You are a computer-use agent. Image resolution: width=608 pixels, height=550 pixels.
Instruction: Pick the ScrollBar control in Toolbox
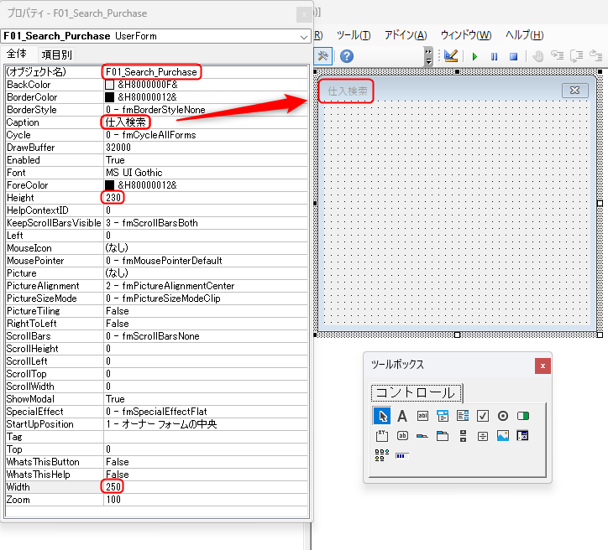click(x=463, y=436)
